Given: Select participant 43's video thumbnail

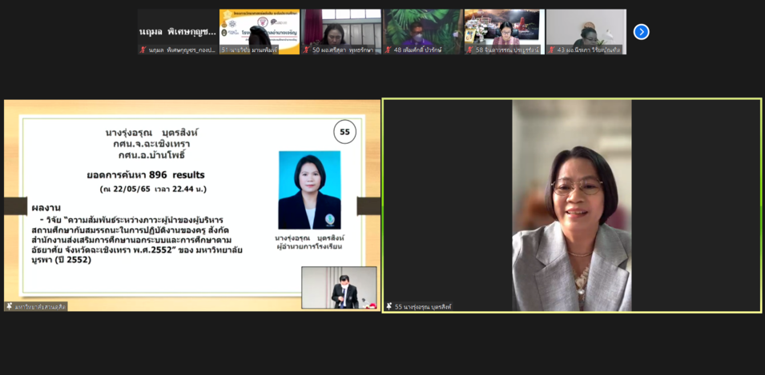Looking at the screenshot, I should [586, 30].
